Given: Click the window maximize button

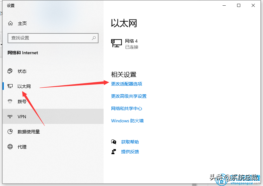Looking at the screenshot, I should point(238,5).
